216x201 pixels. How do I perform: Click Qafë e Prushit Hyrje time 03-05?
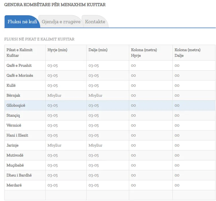52,66
